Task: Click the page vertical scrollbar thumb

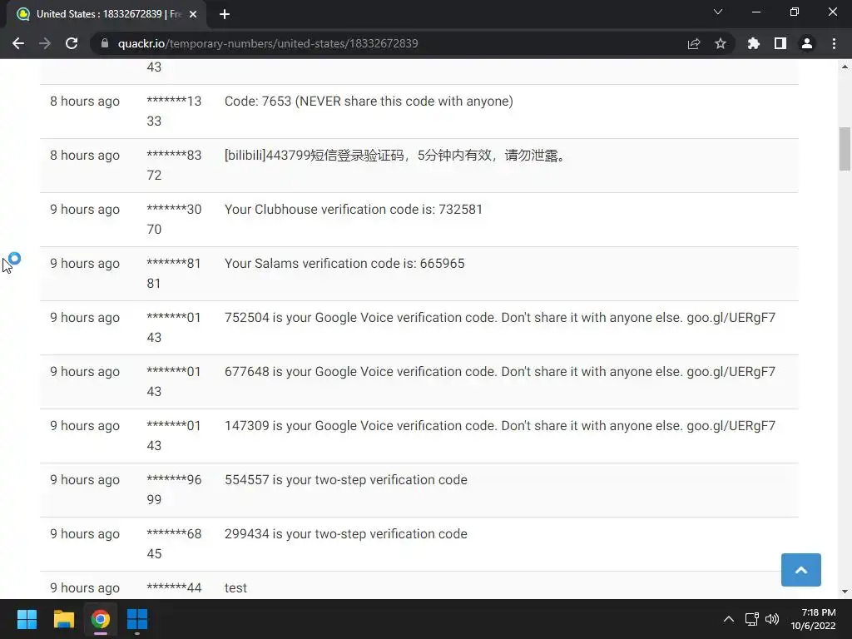Action: pos(845,149)
